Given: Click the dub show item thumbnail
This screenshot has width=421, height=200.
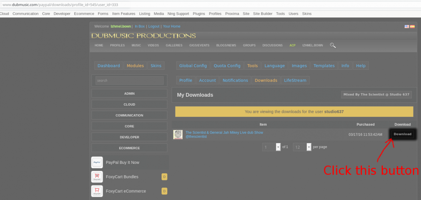Looking at the screenshot, I should (178, 135).
